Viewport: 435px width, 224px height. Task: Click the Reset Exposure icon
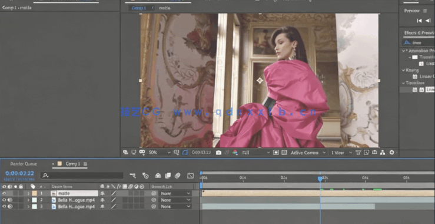pos(391,152)
